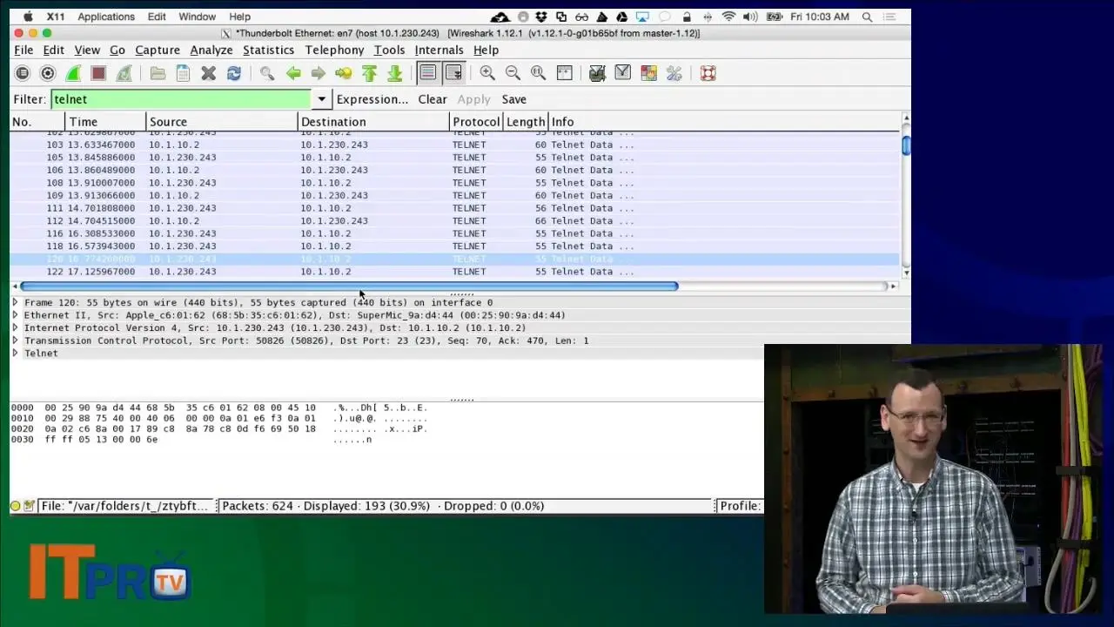Select packet number 122 row
Image resolution: width=1114 pixels, height=627 pixels.
[x=454, y=272]
